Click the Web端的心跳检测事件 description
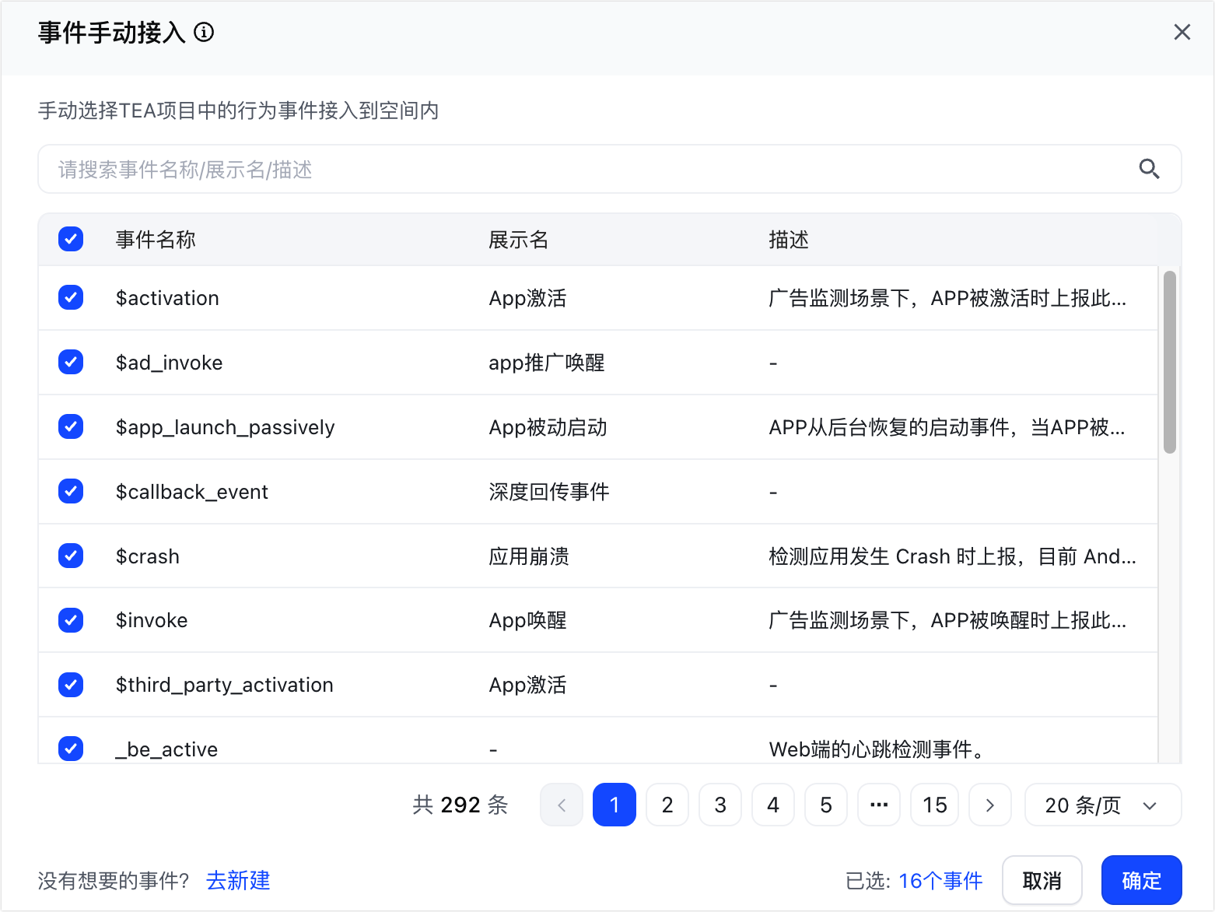 click(x=877, y=749)
